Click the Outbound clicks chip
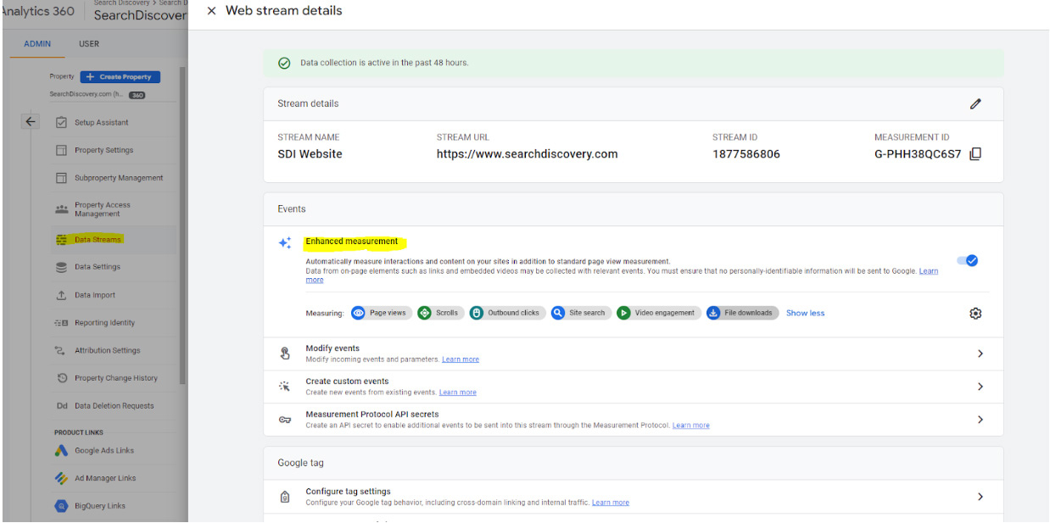Screen dimensions: 1050x523 click(x=506, y=313)
